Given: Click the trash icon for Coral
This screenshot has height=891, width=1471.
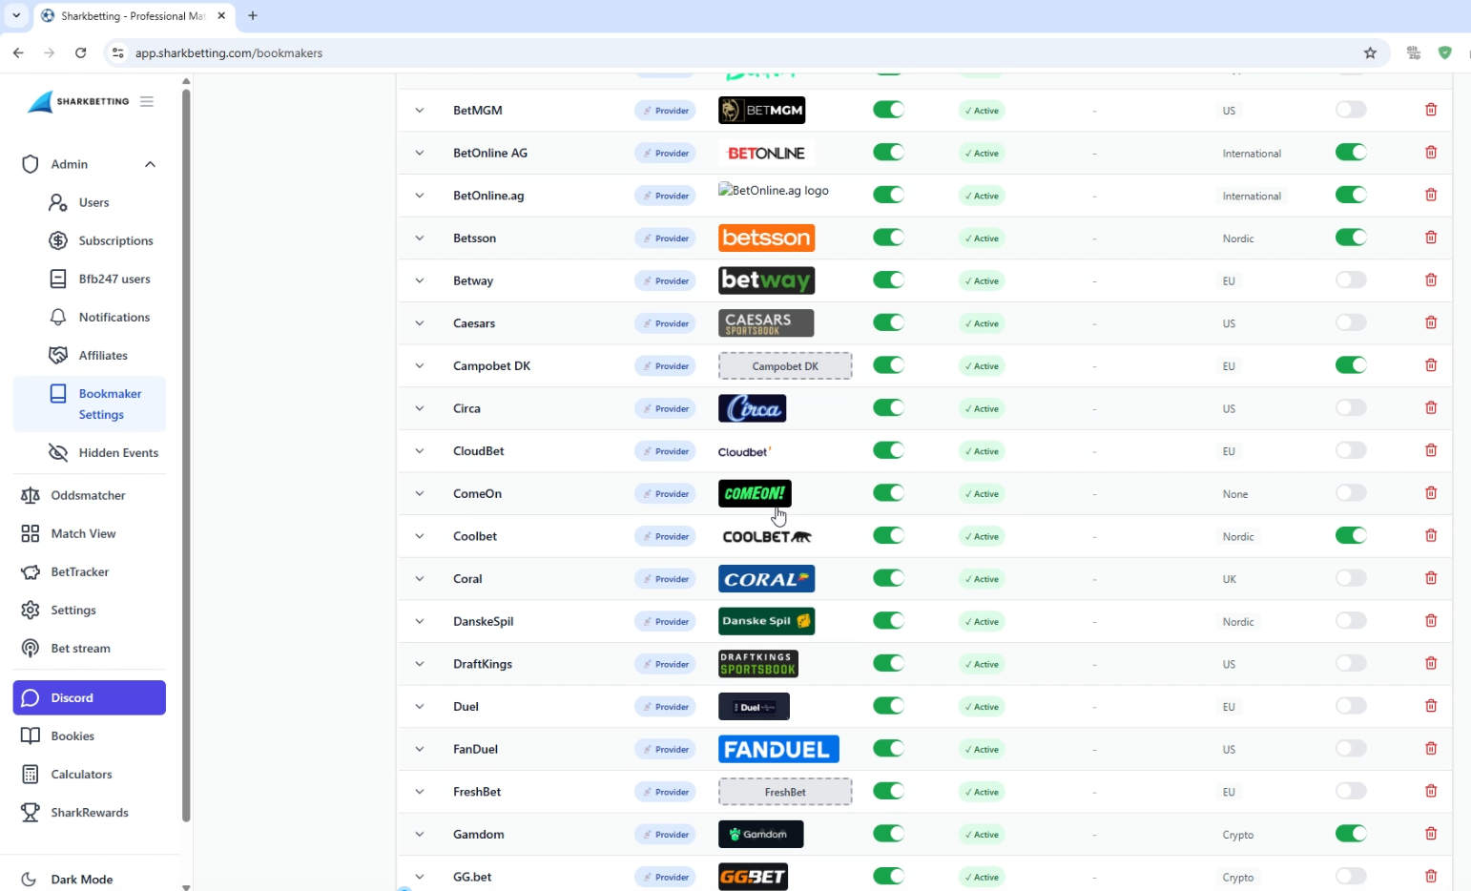Looking at the screenshot, I should (1430, 578).
